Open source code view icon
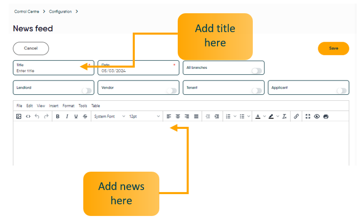The width and height of the screenshot is (358, 217). pos(28,117)
